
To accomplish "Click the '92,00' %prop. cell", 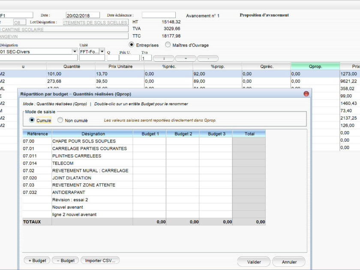I will pos(217,74).
